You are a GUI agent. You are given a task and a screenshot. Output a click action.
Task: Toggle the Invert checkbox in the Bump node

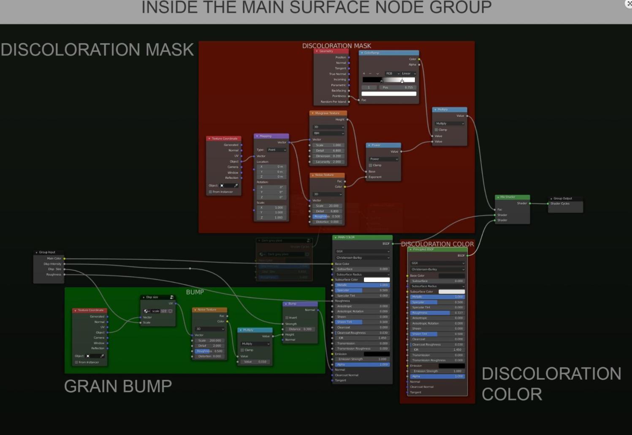(x=287, y=317)
